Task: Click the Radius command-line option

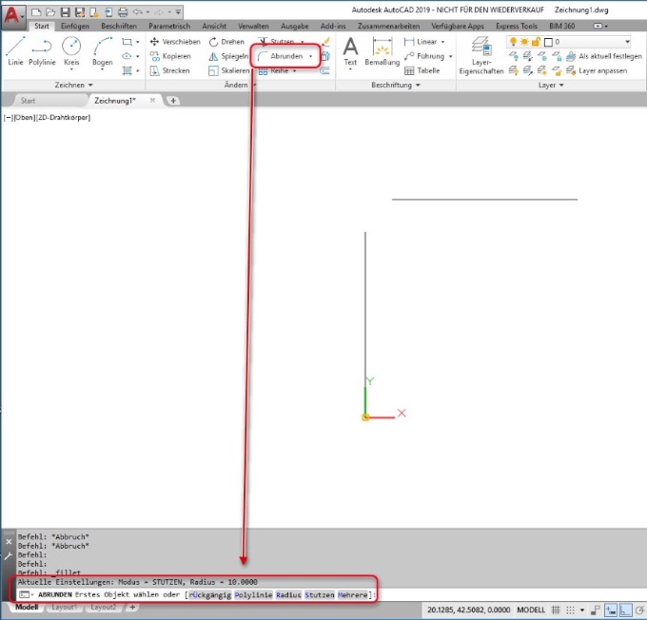Action: pyautogui.click(x=287, y=594)
